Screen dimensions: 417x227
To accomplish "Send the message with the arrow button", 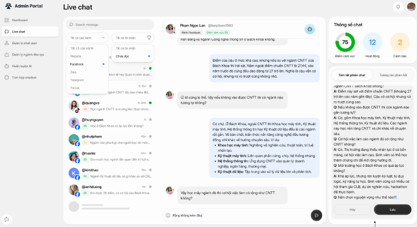I will tap(316, 215).
